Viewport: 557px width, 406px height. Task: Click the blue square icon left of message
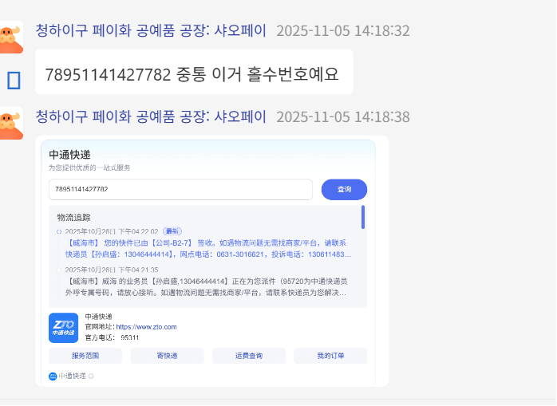(x=13, y=80)
